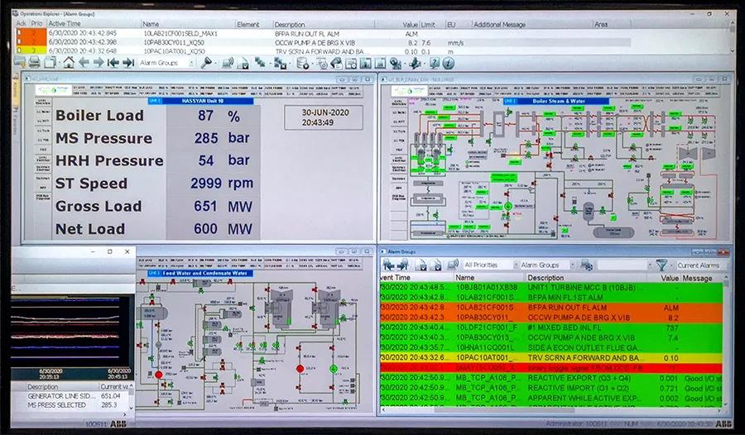Viewport: 745px width, 435px height.
Task: Expand Alarm Groups dropdown in alarm list panel
Action: (545, 265)
